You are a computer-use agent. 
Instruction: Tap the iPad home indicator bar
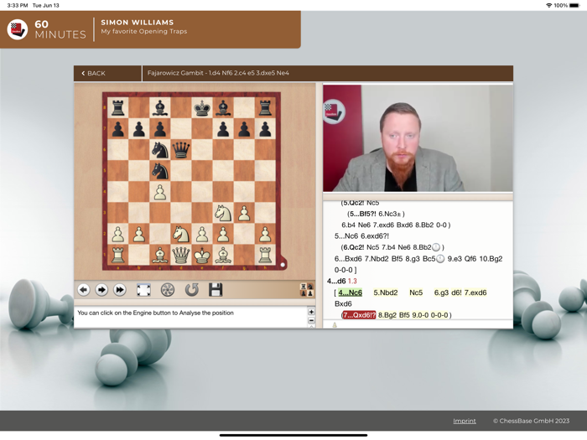[293, 435]
